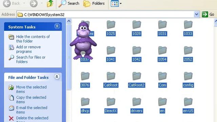Select the en folder
The image size is (217, 122).
[162, 105]
